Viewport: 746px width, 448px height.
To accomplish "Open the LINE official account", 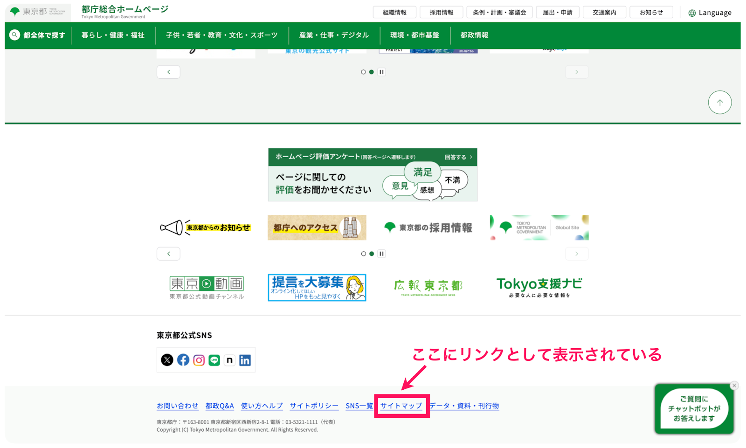I will 214,359.
